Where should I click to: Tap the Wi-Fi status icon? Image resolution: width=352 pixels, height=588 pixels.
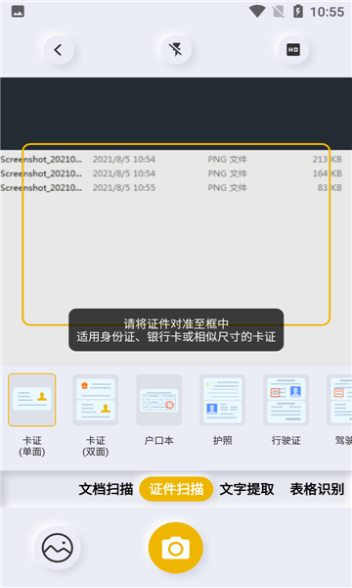click(257, 12)
